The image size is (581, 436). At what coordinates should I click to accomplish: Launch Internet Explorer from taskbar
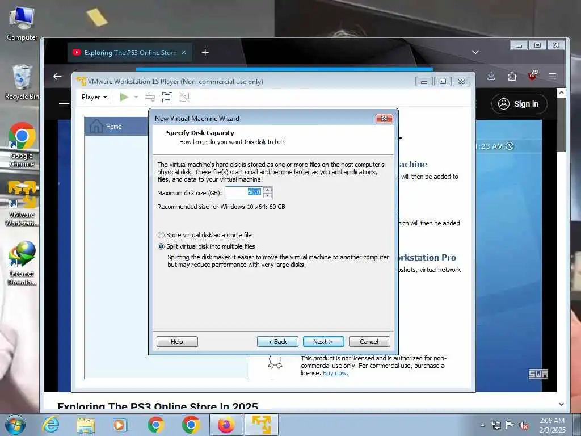coord(50,425)
